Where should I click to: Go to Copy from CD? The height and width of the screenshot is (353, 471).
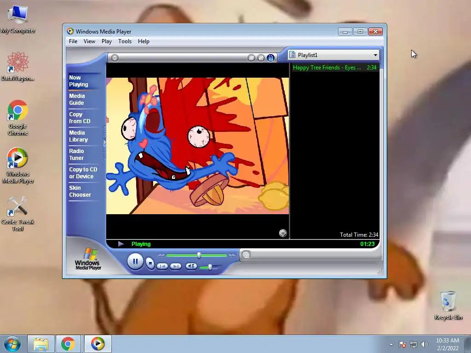tap(84, 118)
